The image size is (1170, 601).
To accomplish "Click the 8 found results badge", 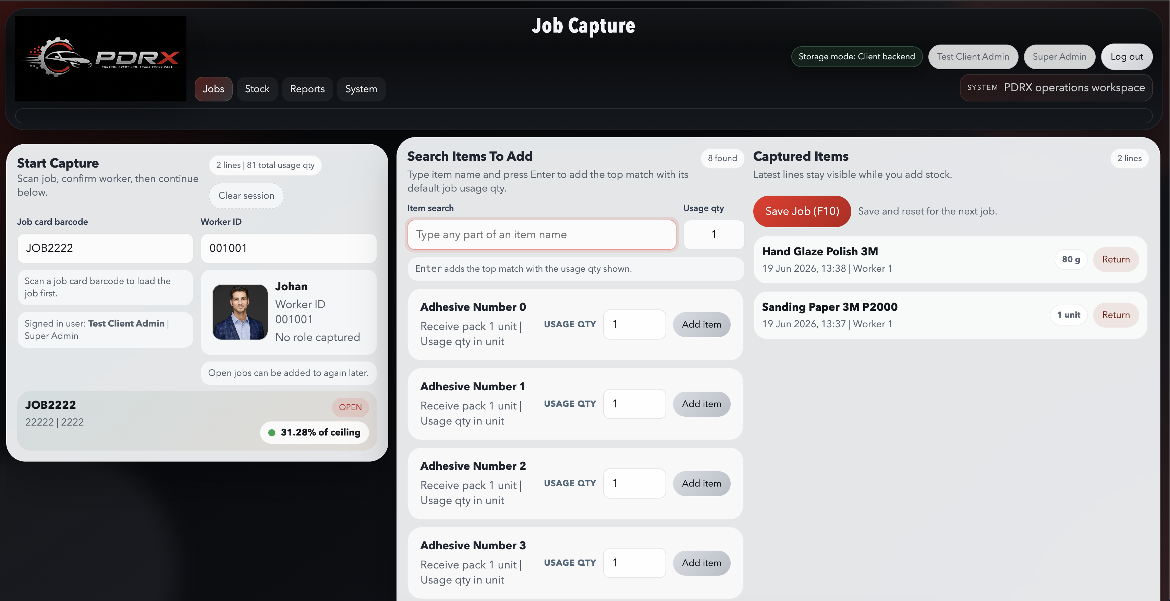I will click(x=722, y=158).
